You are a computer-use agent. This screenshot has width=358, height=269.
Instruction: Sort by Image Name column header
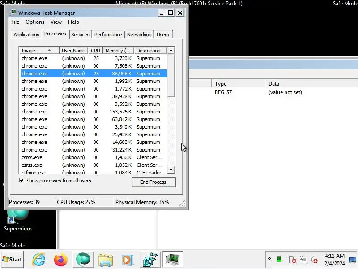click(x=39, y=51)
